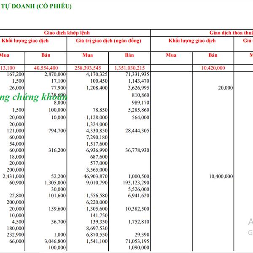Select the 'Giao dịch khớp lệnh' header
Screen dimensions: 253x253
point(67,33)
